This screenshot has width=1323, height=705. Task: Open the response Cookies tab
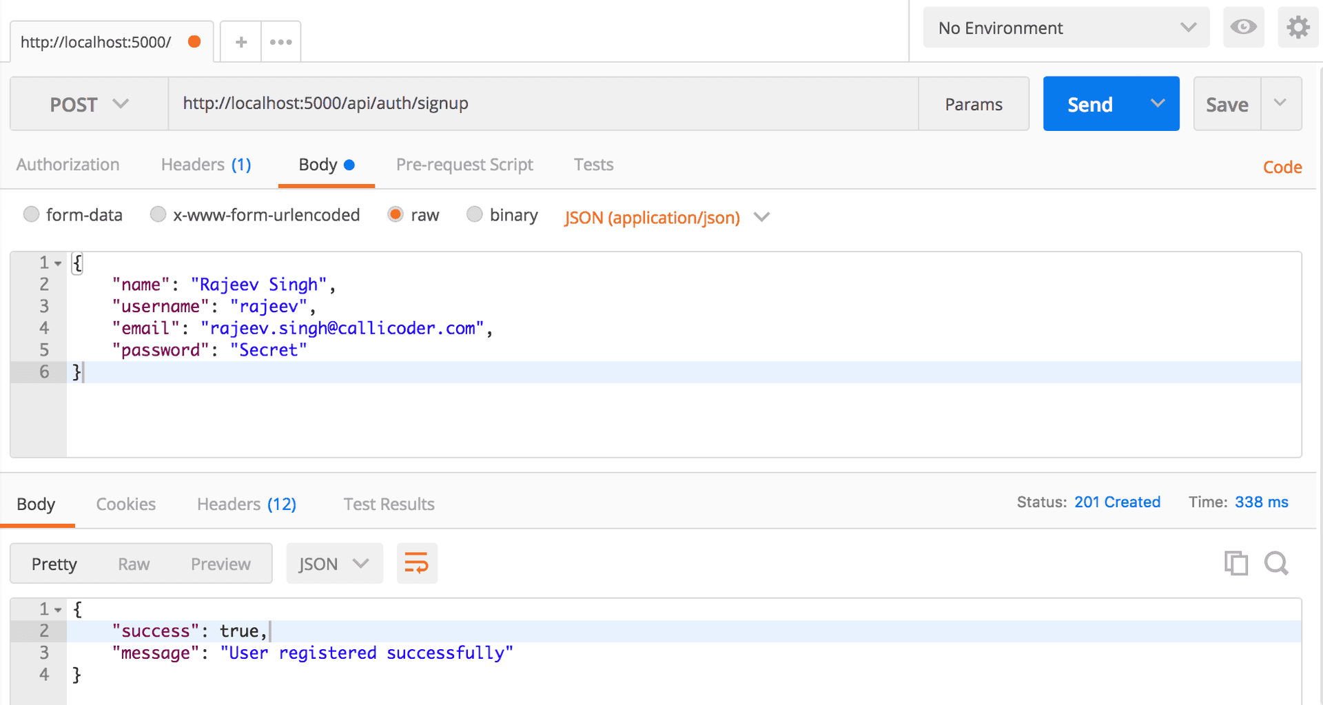coord(125,504)
